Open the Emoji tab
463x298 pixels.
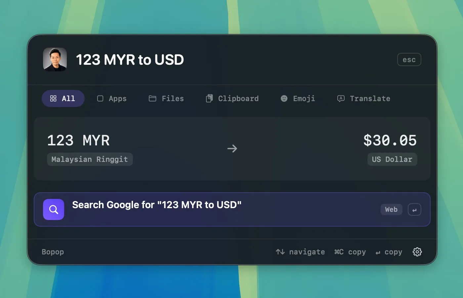(x=298, y=98)
